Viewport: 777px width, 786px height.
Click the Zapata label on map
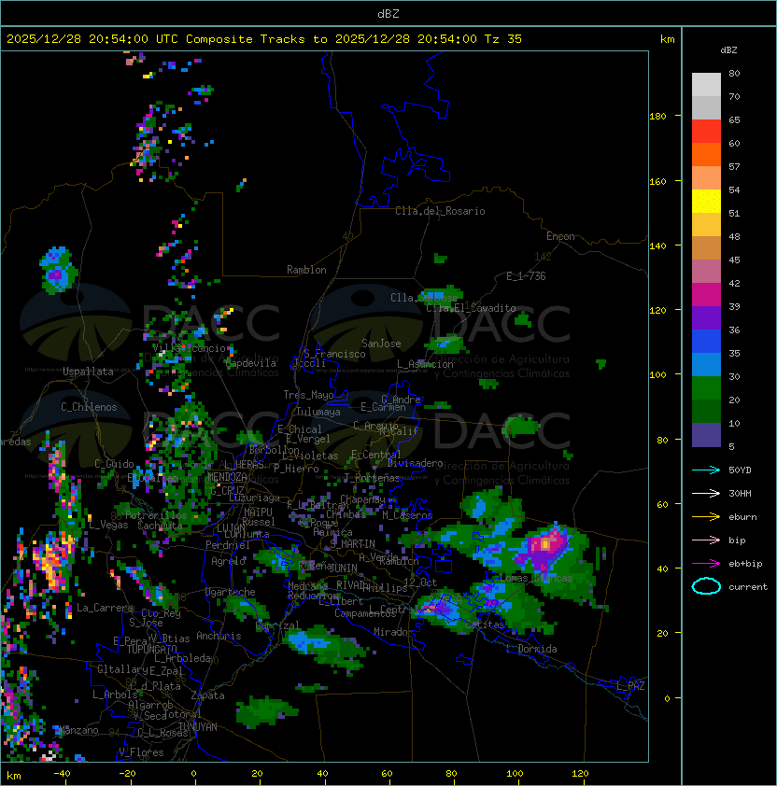pos(207,695)
